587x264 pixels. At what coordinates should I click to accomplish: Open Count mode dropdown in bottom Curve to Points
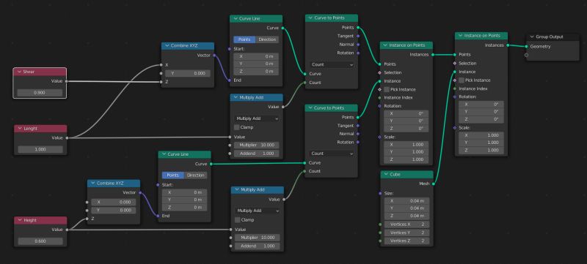[332, 154]
